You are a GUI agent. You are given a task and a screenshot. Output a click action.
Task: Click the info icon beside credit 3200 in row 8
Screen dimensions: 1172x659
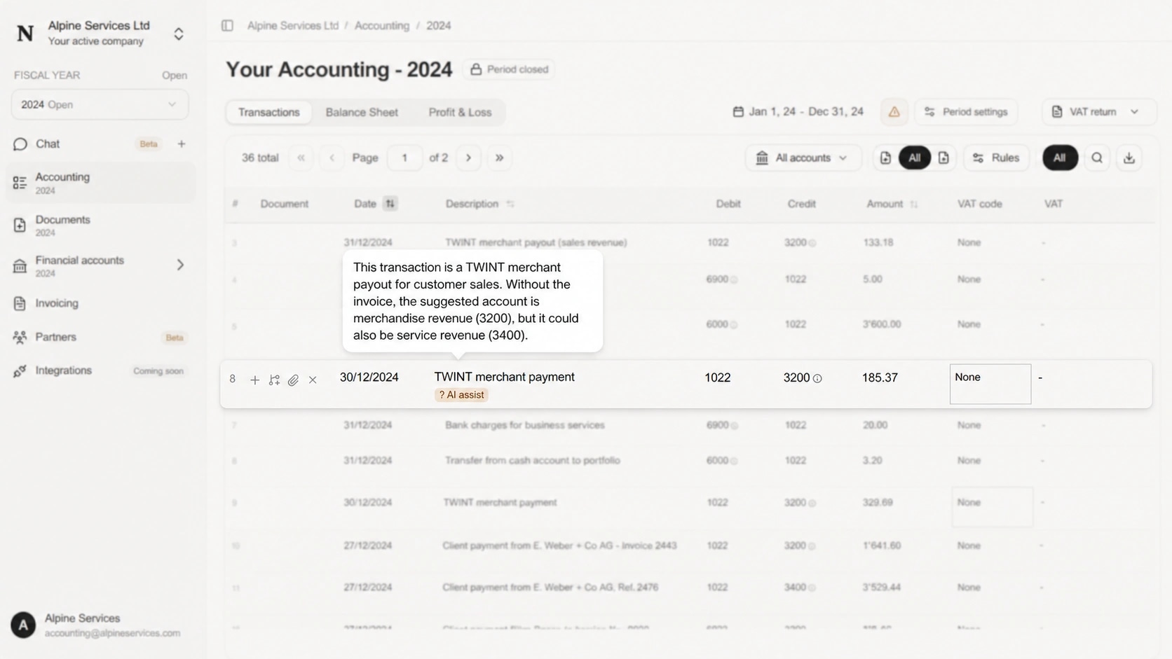[817, 379]
